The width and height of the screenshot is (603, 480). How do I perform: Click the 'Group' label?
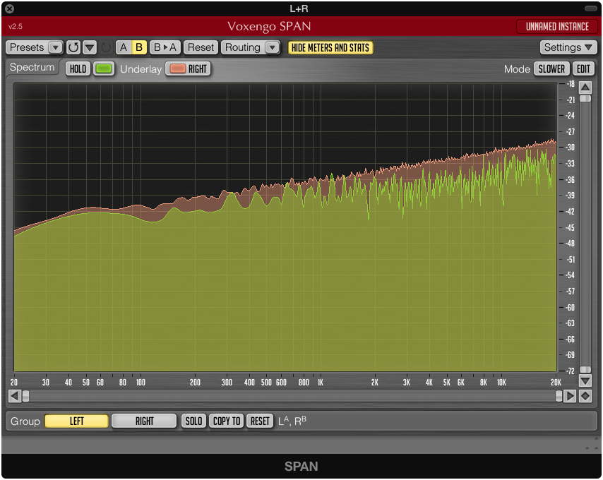[25, 421]
